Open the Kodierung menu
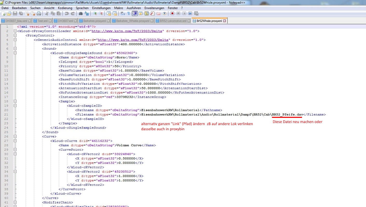The height and width of the screenshot is (207, 366). pyautogui.click(x=65, y=8)
